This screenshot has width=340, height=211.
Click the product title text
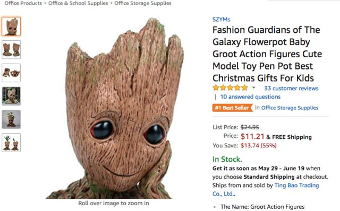pyautogui.click(x=267, y=54)
